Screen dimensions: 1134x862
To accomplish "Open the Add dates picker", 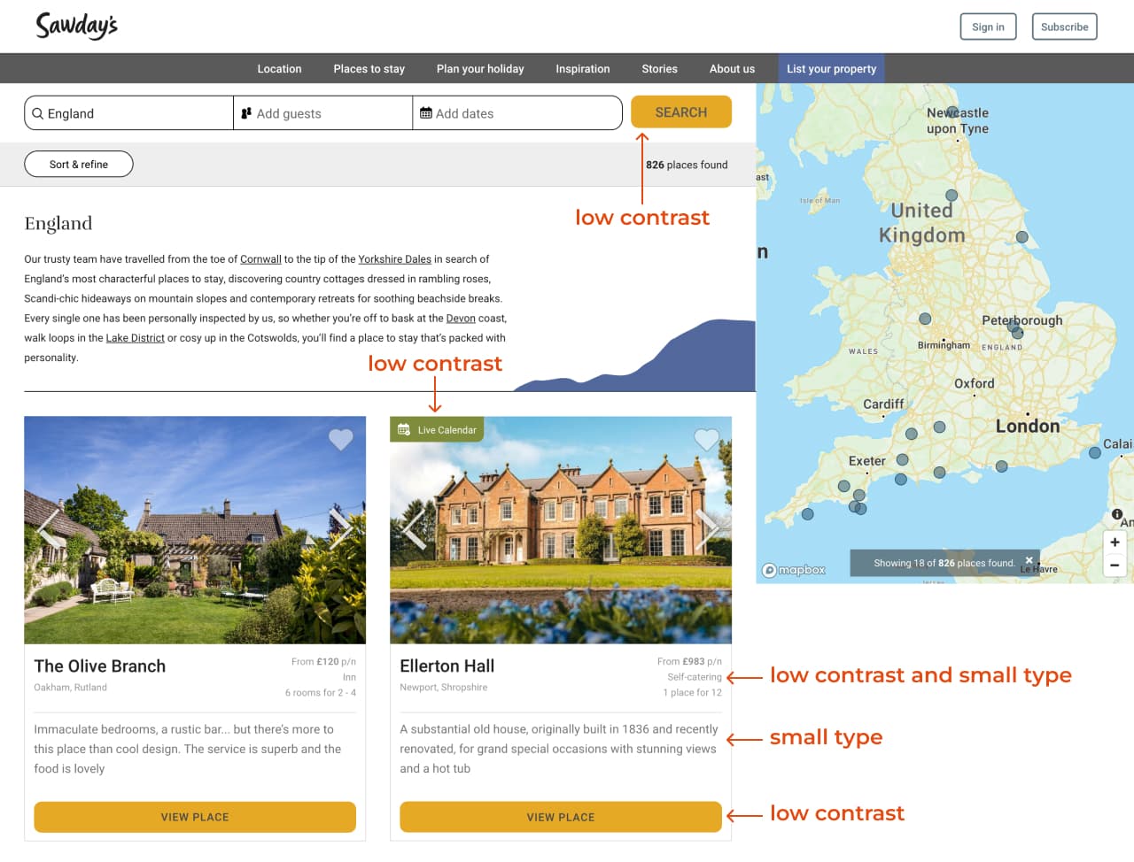I will (517, 113).
